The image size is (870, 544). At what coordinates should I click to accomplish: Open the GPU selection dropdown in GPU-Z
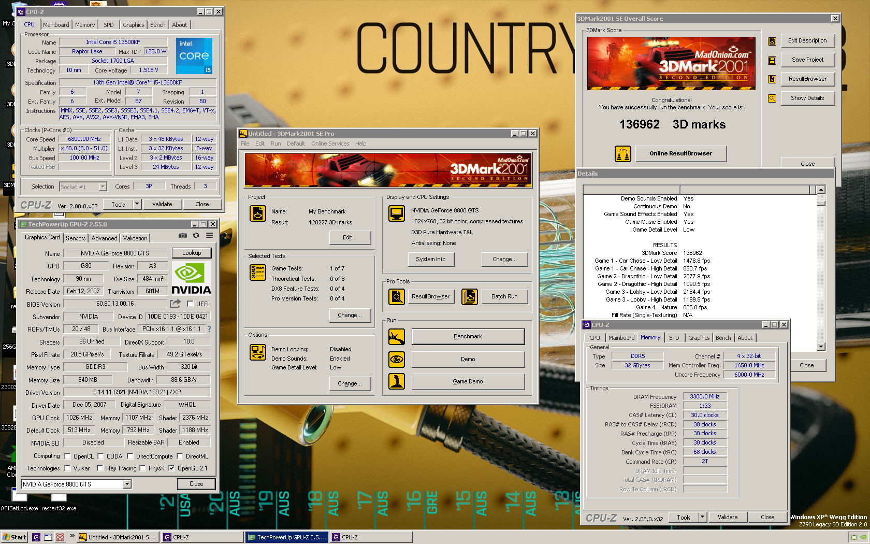point(127,484)
